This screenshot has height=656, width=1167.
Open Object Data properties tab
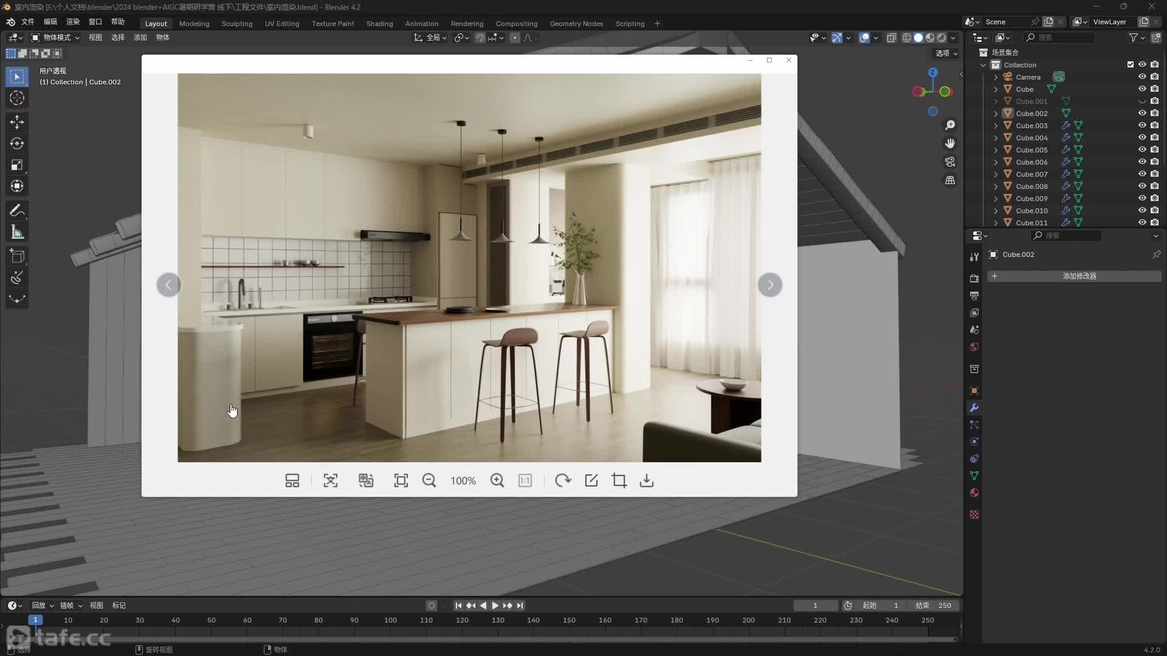click(974, 476)
